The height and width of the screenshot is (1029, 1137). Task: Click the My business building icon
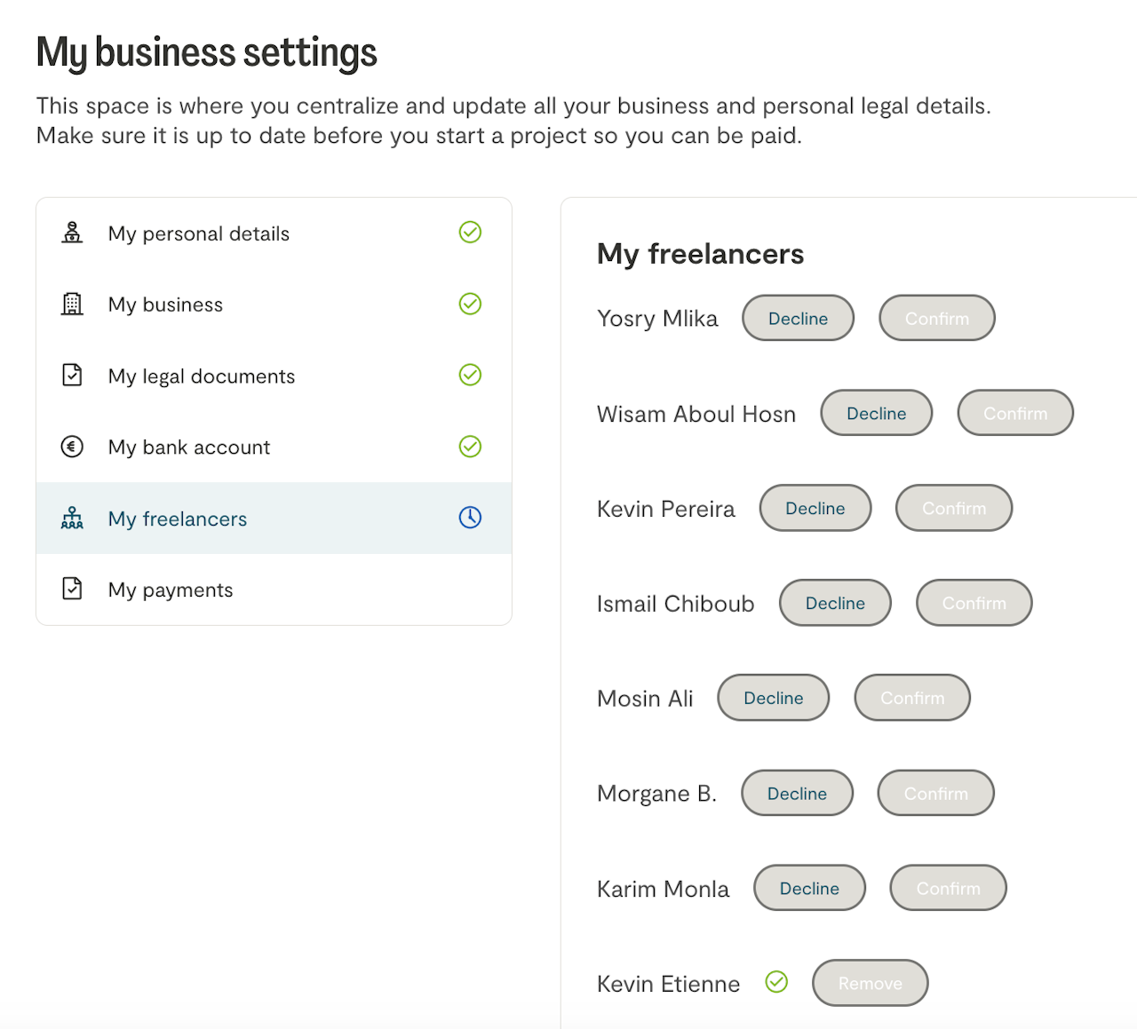[72, 305]
